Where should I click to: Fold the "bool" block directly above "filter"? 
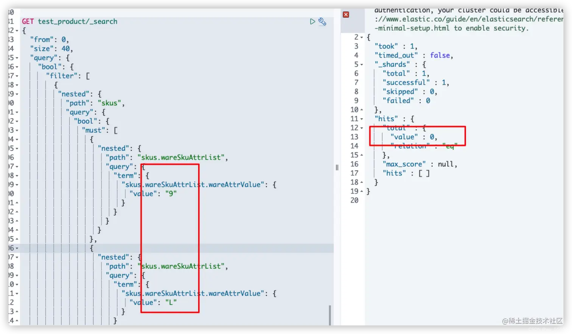click(17, 67)
